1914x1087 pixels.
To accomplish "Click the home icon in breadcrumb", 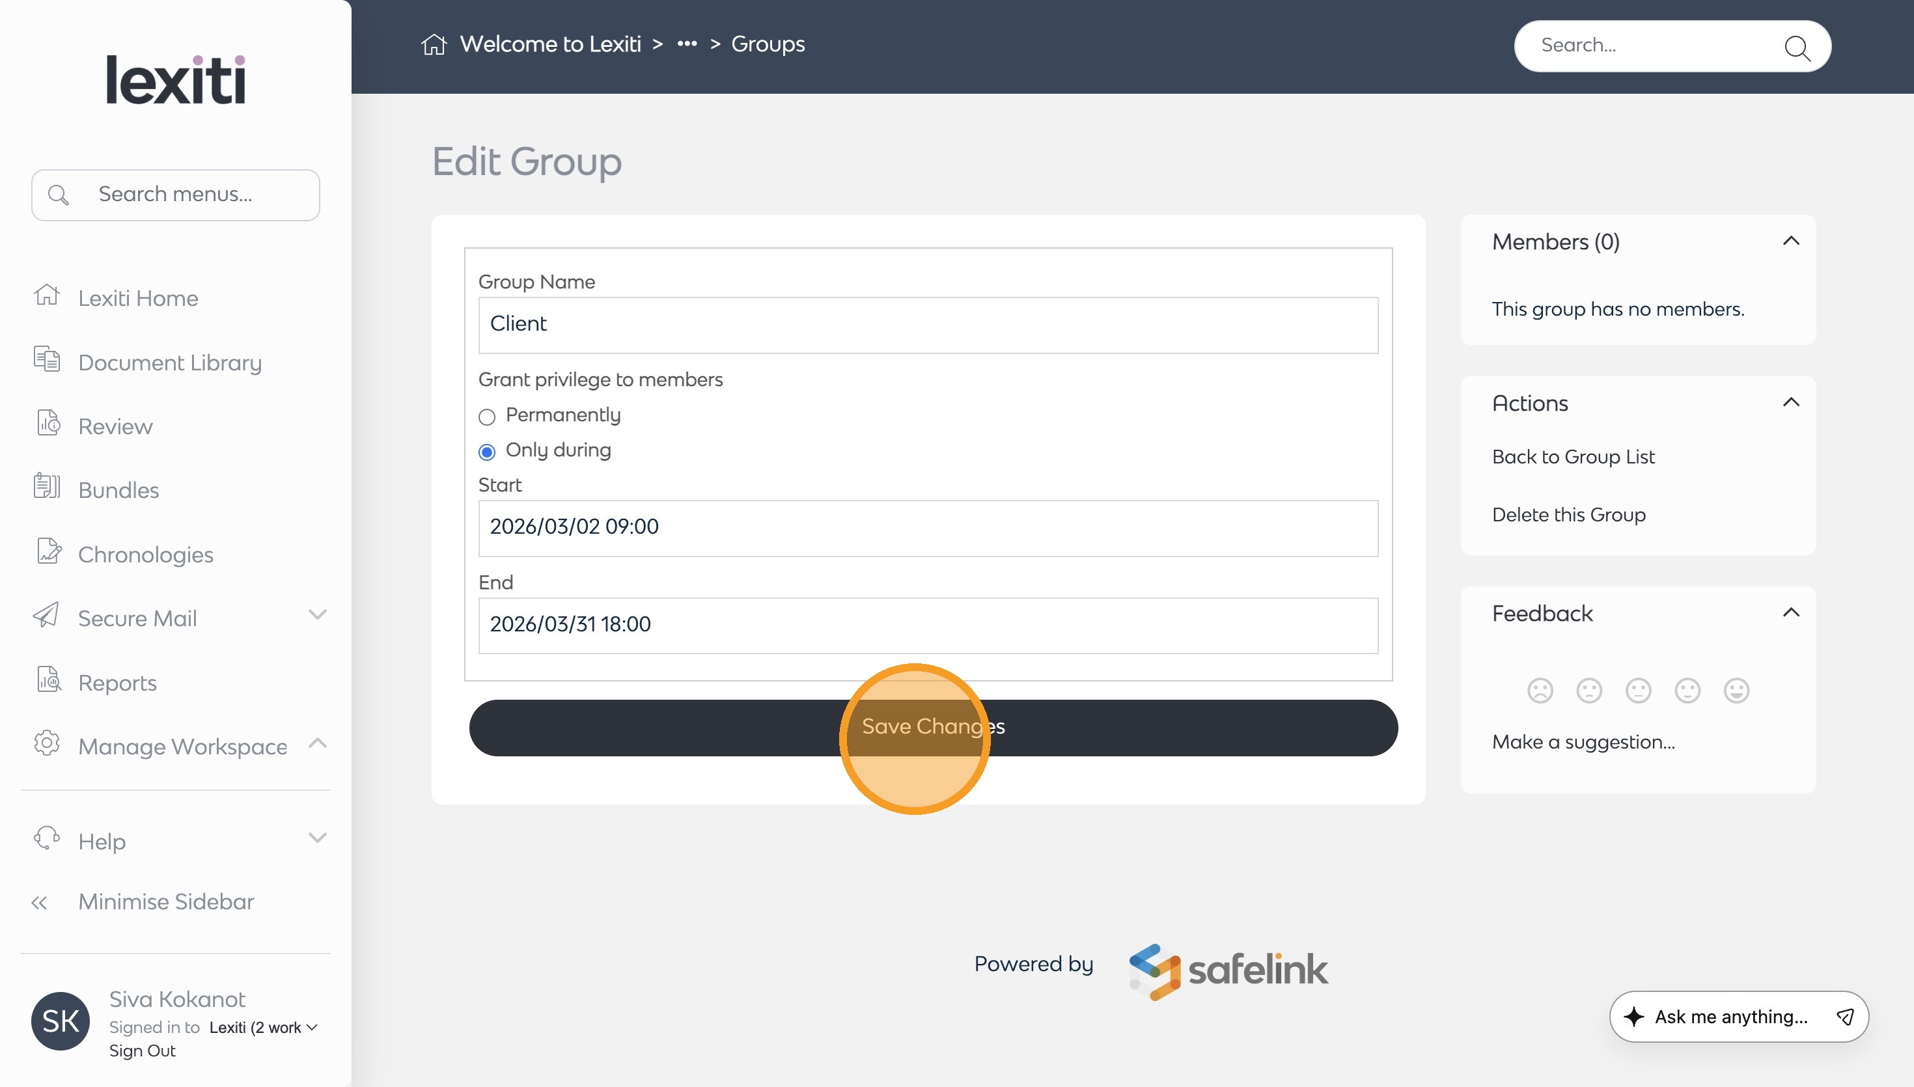I will (x=434, y=45).
